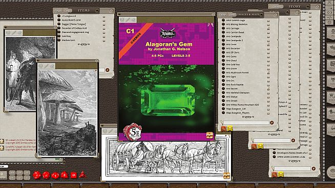Select Art: White Plume Mountain ADD entry
This screenshot has height=188, width=335.
pyautogui.click(x=242, y=105)
